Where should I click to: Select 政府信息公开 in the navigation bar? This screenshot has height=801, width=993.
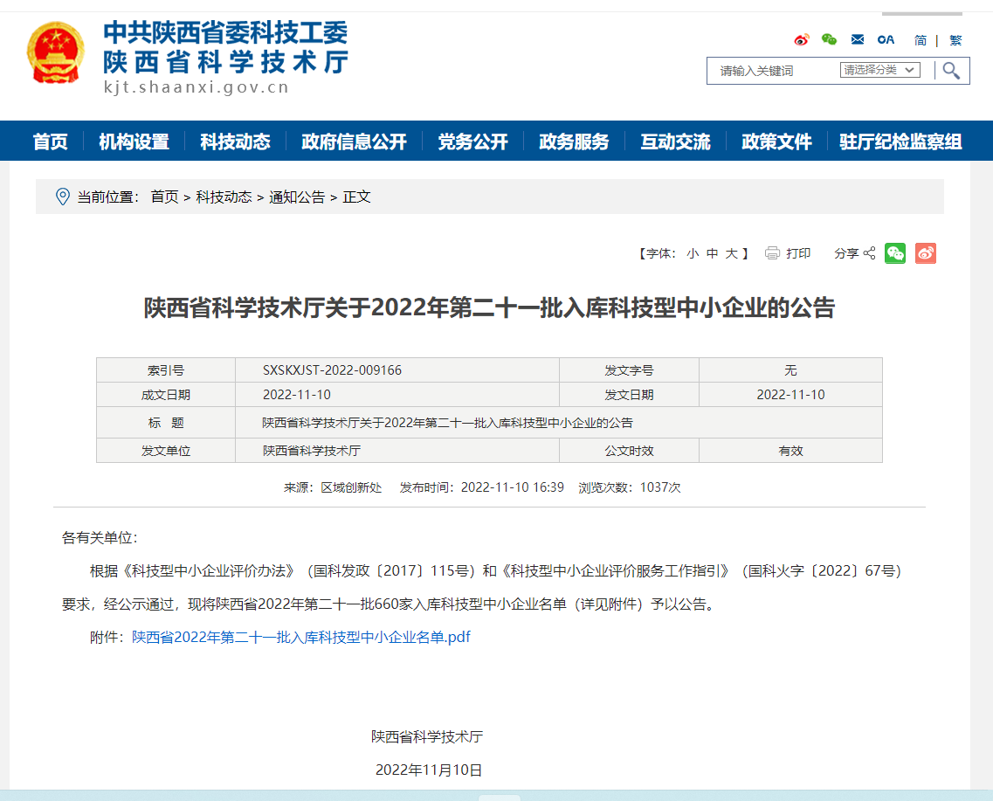pyautogui.click(x=354, y=142)
